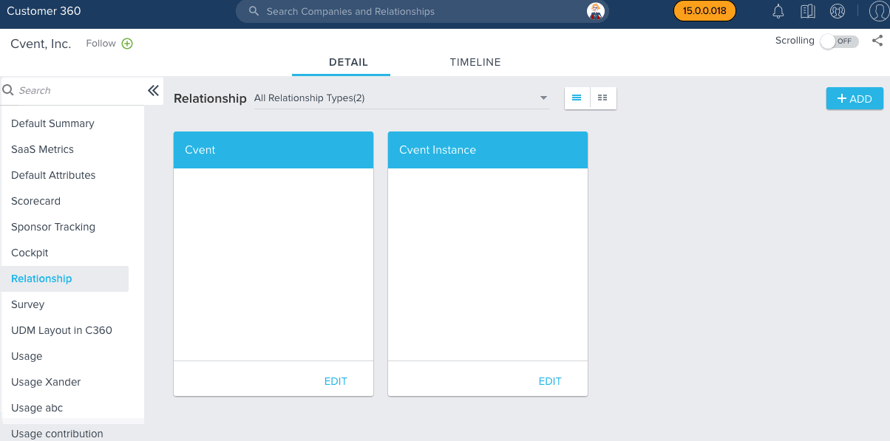Switch to list view icon
This screenshot has width=890, height=441.
[x=577, y=98]
